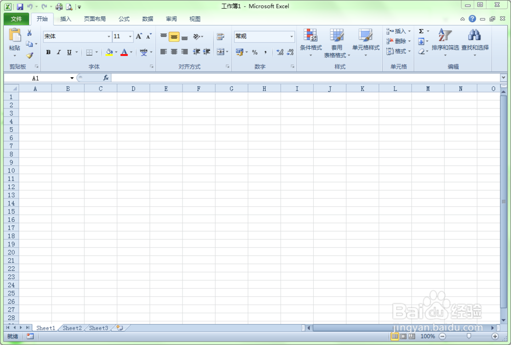Click the Help question mark icon
The image size is (511, 345).
point(472,18)
